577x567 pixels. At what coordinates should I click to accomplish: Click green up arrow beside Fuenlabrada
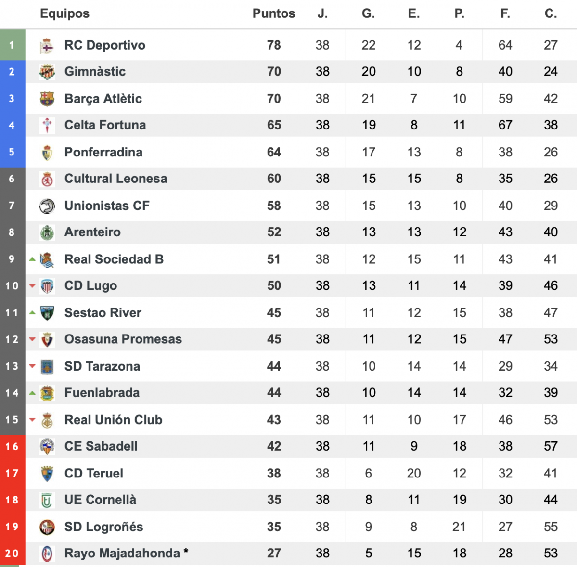coord(32,393)
